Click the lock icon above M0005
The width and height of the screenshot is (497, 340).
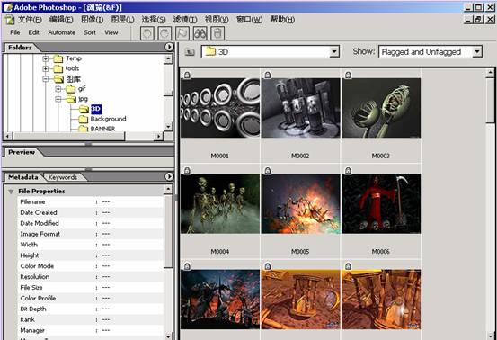pyautogui.click(x=268, y=171)
